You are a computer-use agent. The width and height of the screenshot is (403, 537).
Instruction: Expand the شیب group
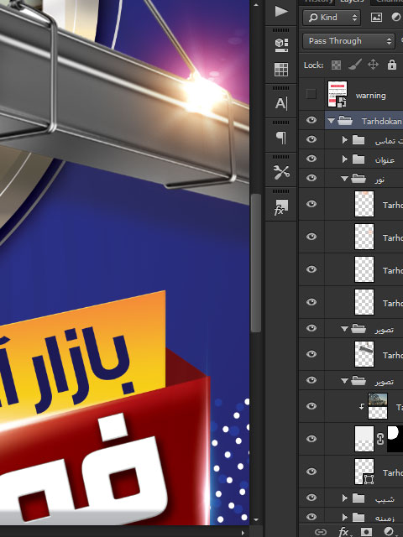(x=345, y=498)
